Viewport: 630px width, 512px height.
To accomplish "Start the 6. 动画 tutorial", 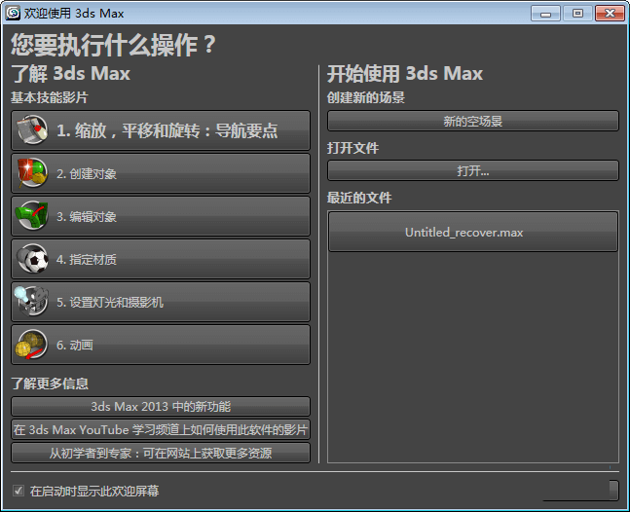I will (161, 345).
